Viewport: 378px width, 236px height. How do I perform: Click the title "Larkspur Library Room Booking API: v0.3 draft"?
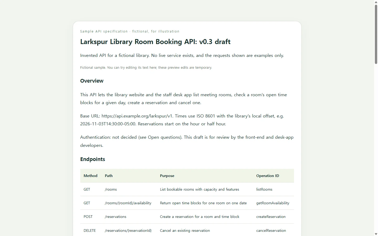(x=155, y=42)
